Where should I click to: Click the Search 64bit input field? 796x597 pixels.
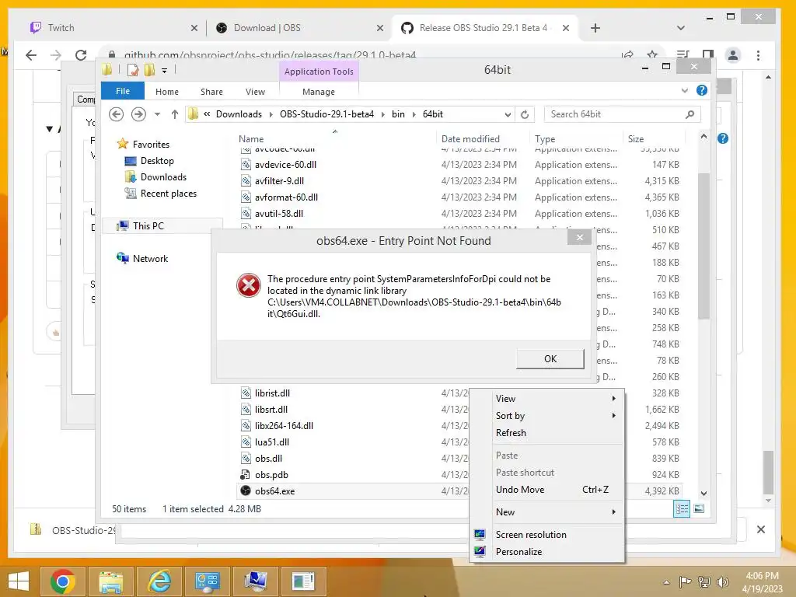[622, 114]
